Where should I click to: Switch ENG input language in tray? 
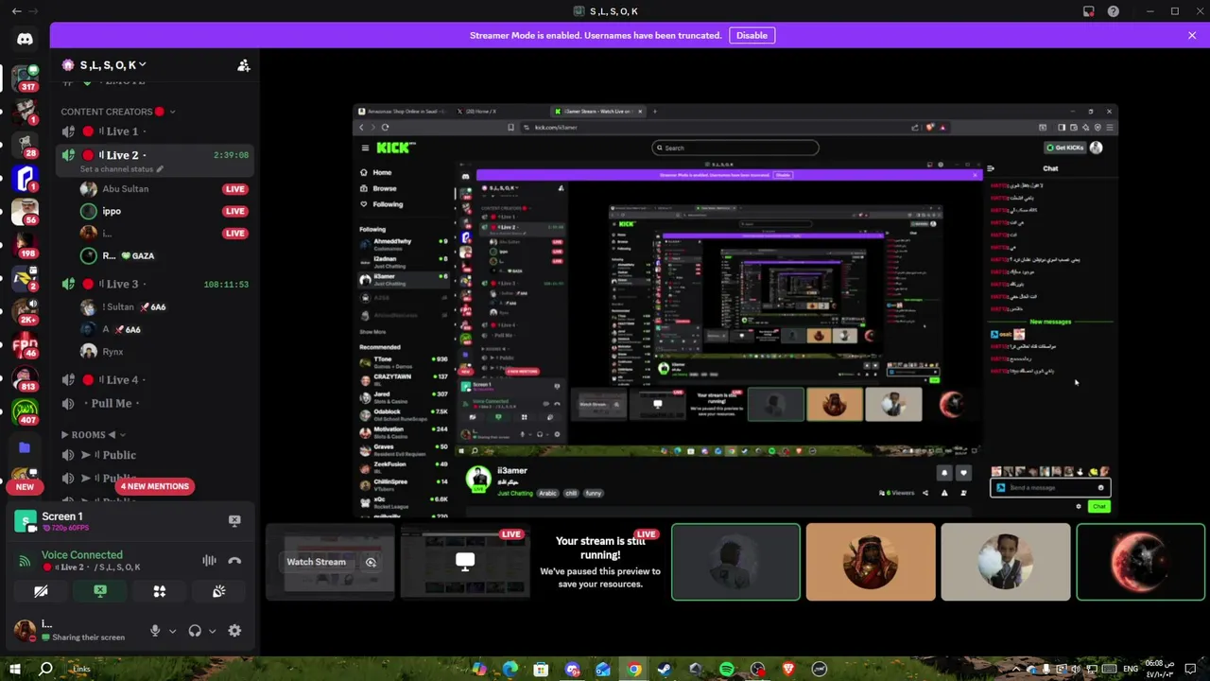click(1131, 669)
